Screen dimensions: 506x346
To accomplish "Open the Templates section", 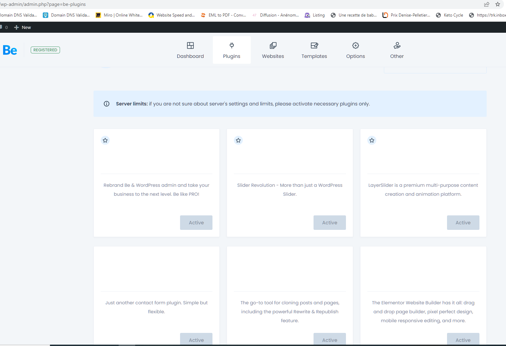I will [314, 50].
